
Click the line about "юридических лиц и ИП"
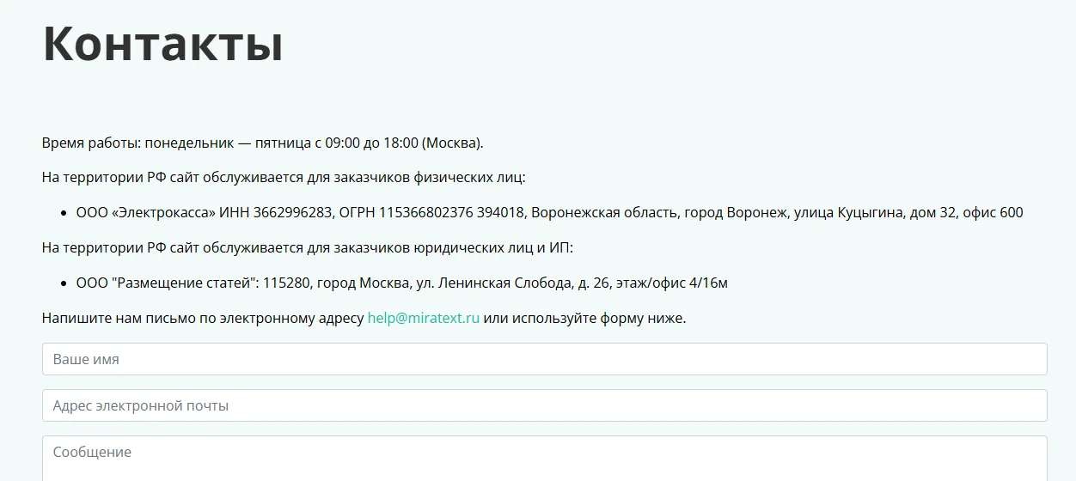point(307,247)
